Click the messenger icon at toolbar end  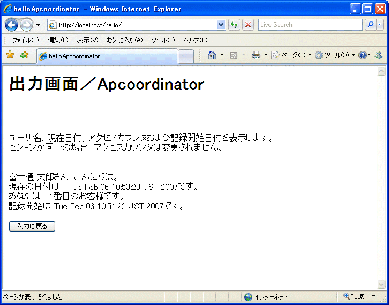tap(379, 55)
